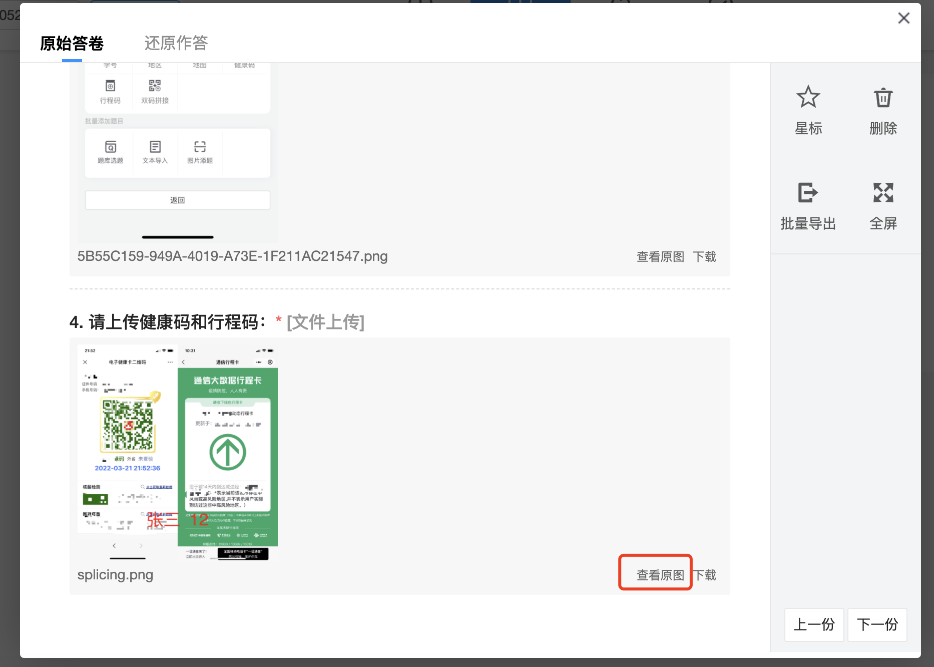Switch to the 原始答卷 tab
The width and height of the screenshot is (934, 667).
pos(72,44)
